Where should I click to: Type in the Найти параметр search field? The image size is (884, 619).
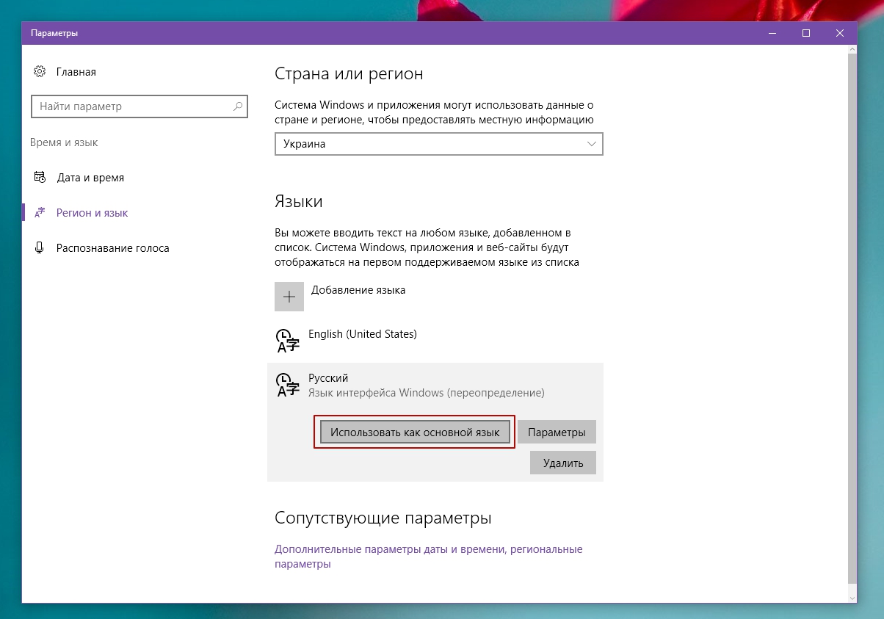132,106
